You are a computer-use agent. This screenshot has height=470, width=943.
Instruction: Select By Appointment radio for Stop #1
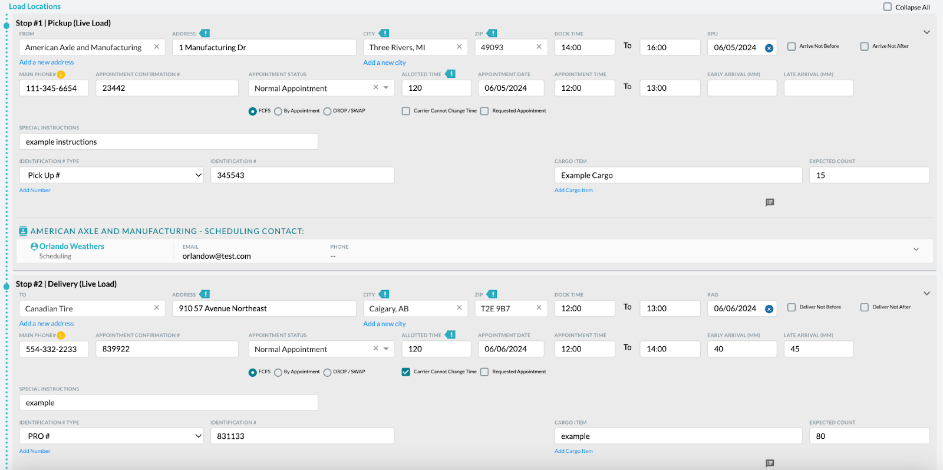[278, 111]
